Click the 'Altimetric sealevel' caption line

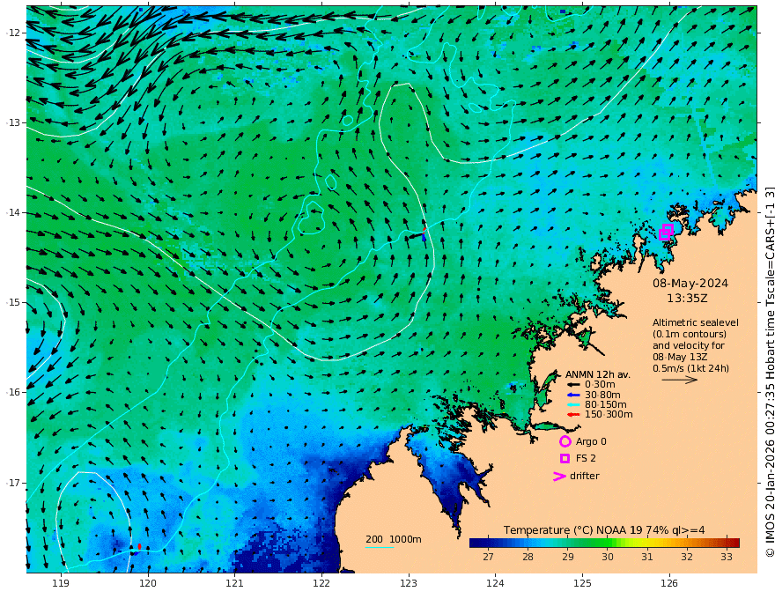point(696,322)
